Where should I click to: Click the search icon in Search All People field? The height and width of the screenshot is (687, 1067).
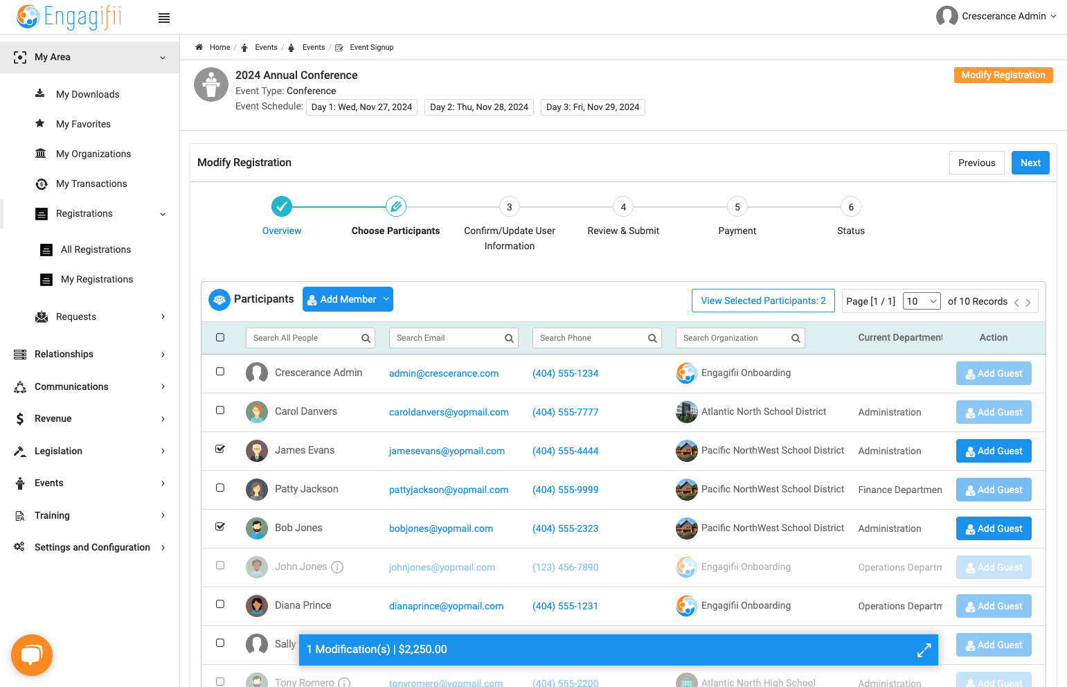pos(366,338)
